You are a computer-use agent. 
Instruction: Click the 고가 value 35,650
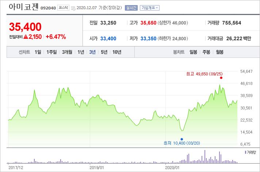(x=148, y=23)
